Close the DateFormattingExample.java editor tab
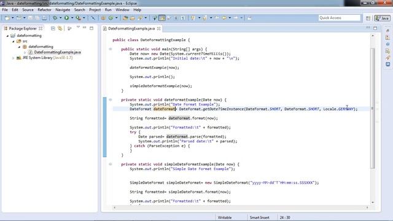The height and width of the screenshot is (221, 393). click(158, 29)
